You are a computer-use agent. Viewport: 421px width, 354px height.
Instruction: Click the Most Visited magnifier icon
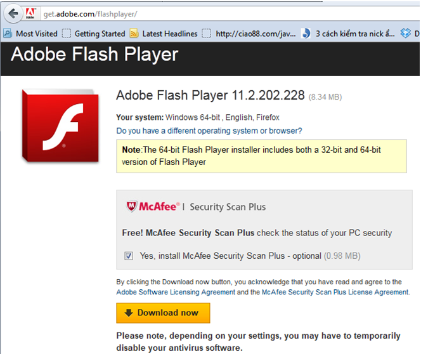click(x=8, y=34)
